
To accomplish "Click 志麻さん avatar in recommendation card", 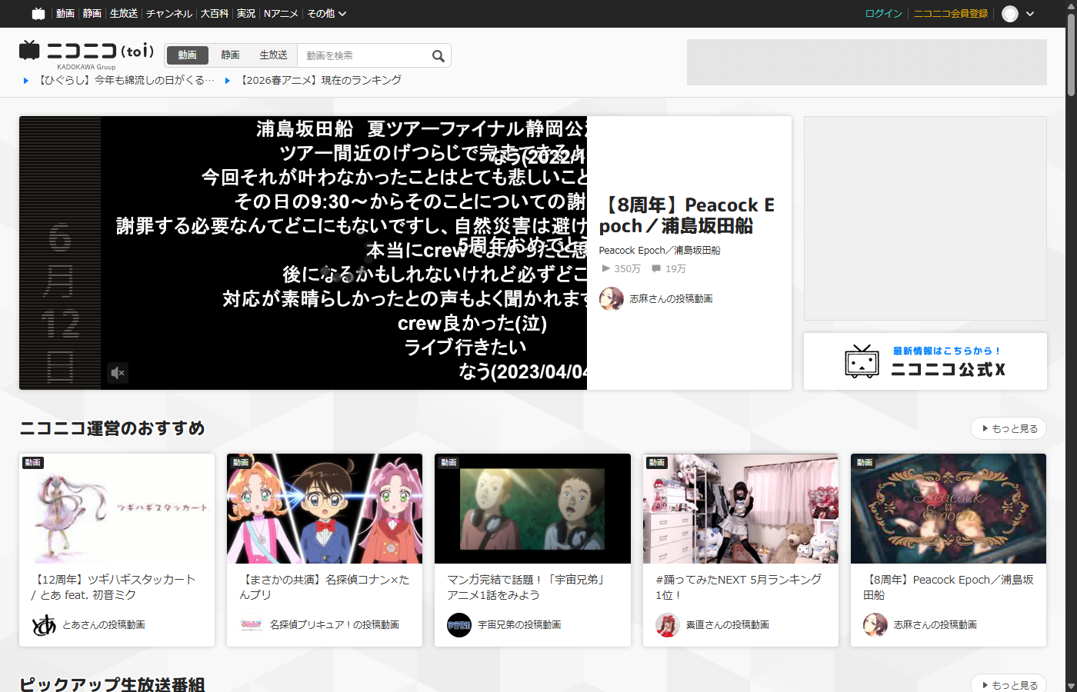I will click(x=875, y=625).
